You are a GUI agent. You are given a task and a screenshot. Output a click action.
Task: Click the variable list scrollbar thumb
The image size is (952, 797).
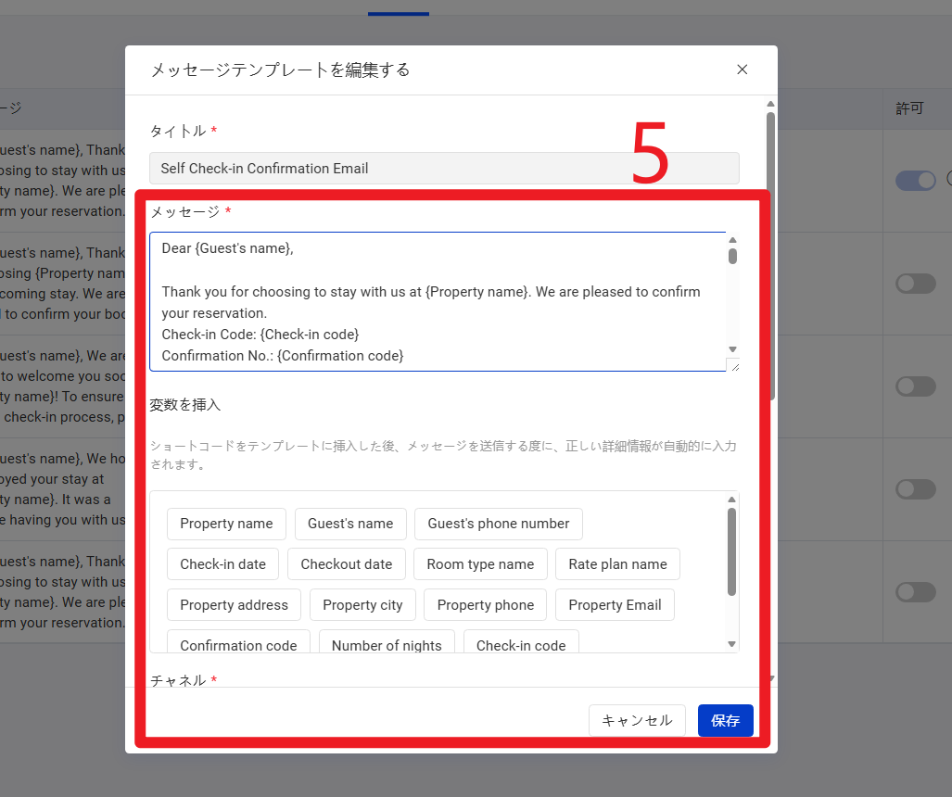click(731, 551)
